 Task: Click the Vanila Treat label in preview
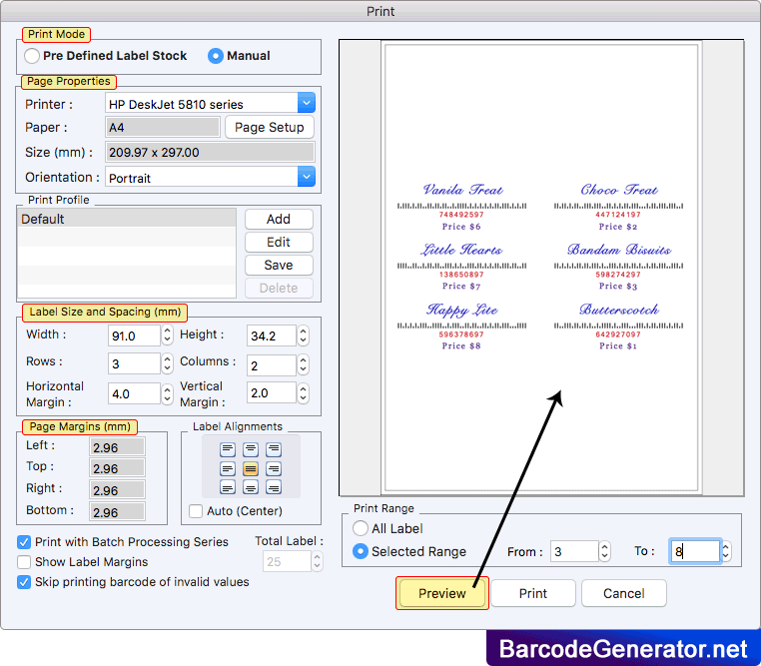pos(461,207)
